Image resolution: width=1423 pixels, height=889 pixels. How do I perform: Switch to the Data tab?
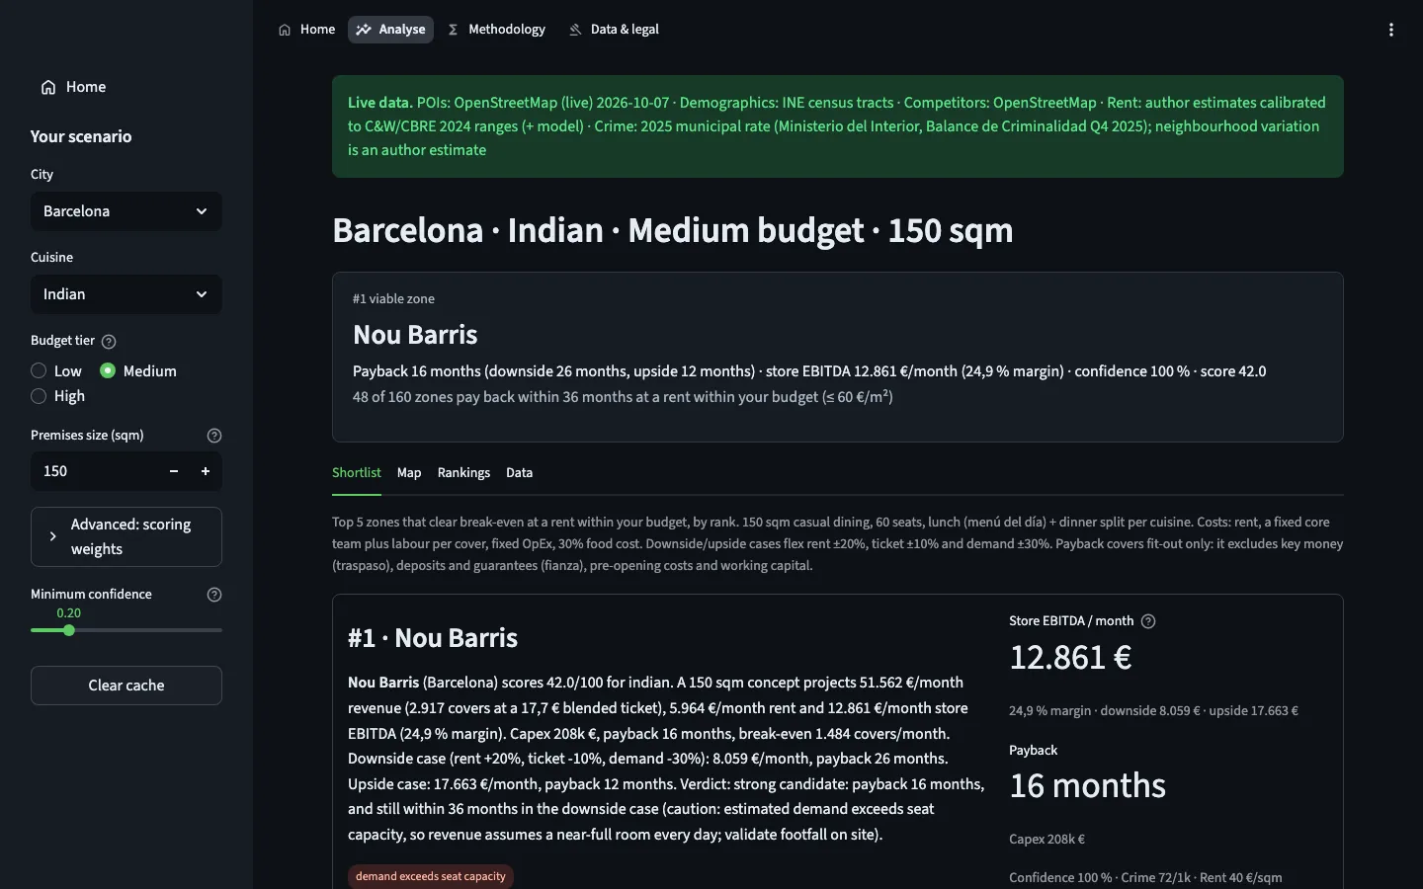click(x=520, y=473)
